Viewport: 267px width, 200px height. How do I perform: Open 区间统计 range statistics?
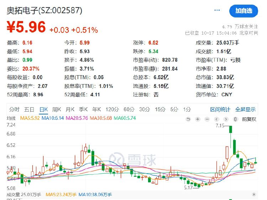tap(220, 109)
